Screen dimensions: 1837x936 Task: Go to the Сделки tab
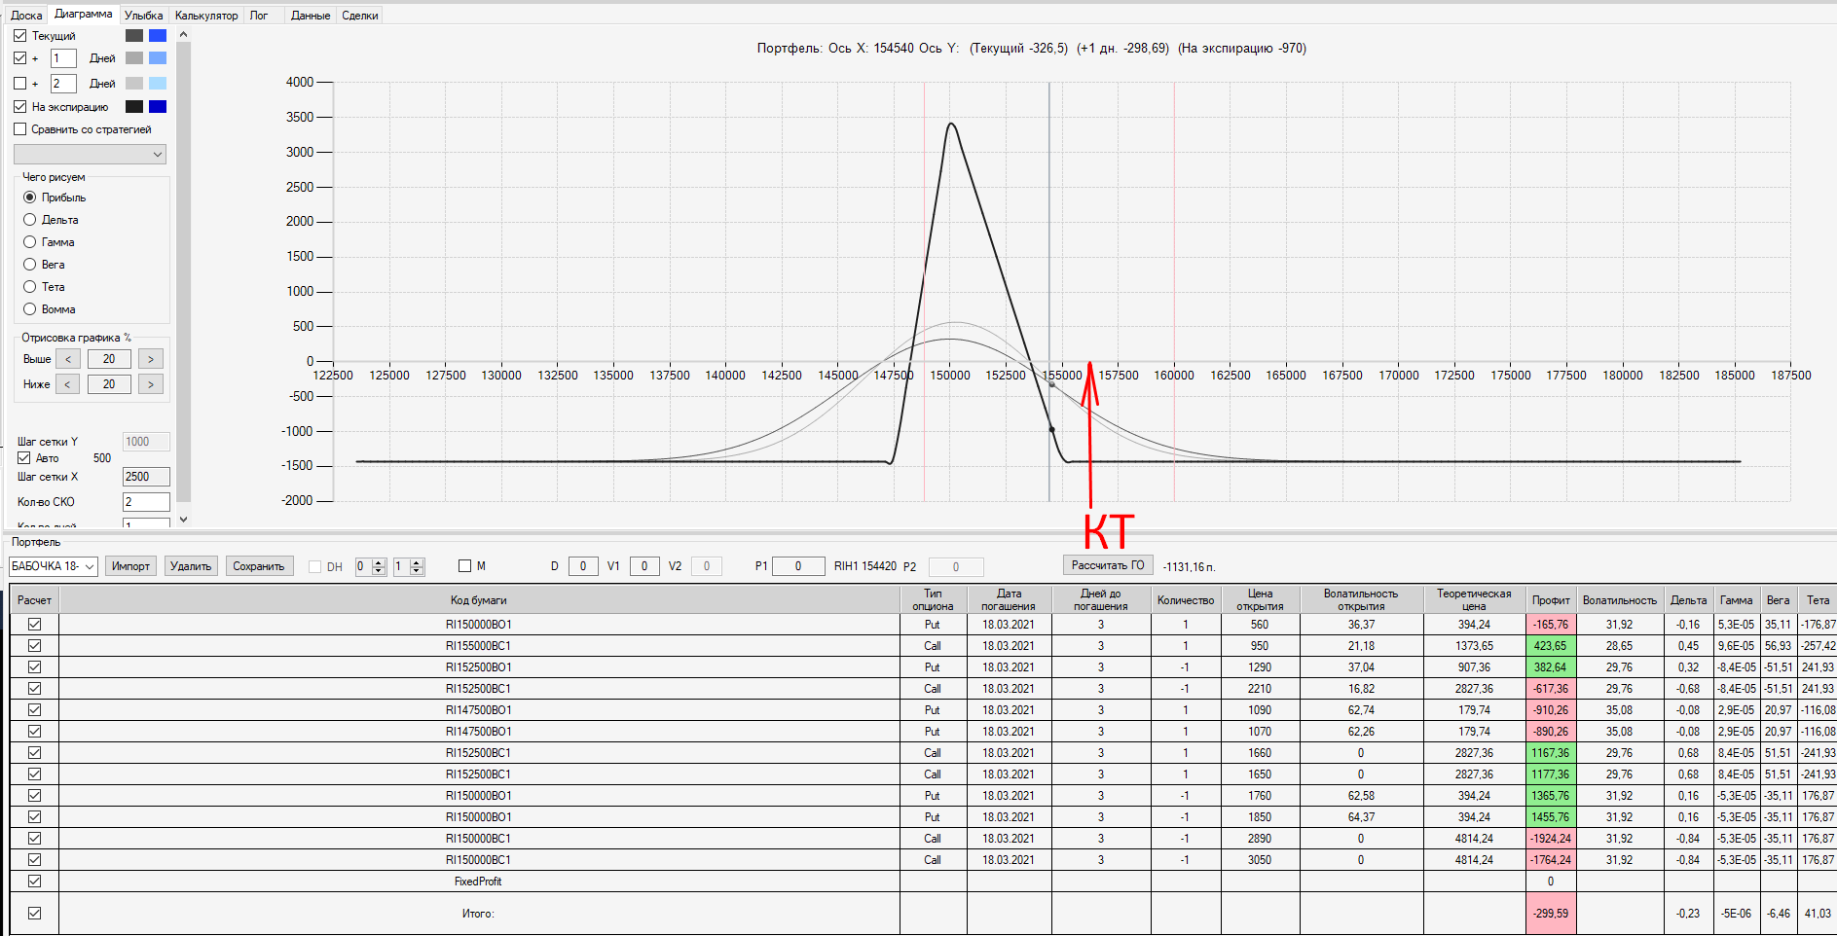point(360,16)
